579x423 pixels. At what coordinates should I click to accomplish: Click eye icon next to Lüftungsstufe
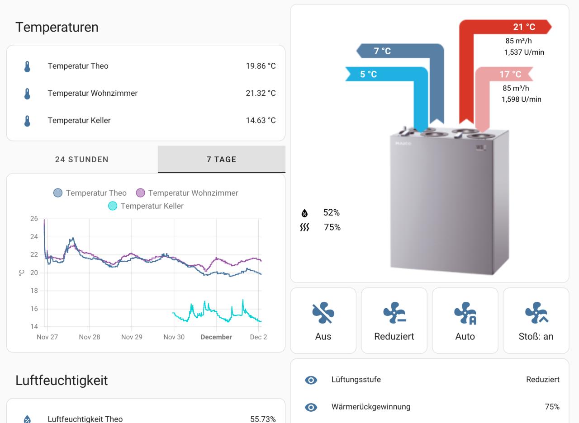[x=311, y=380]
